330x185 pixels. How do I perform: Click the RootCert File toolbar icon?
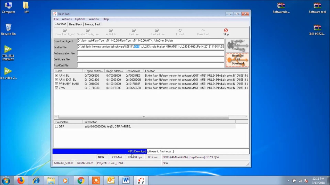point(157,32)
